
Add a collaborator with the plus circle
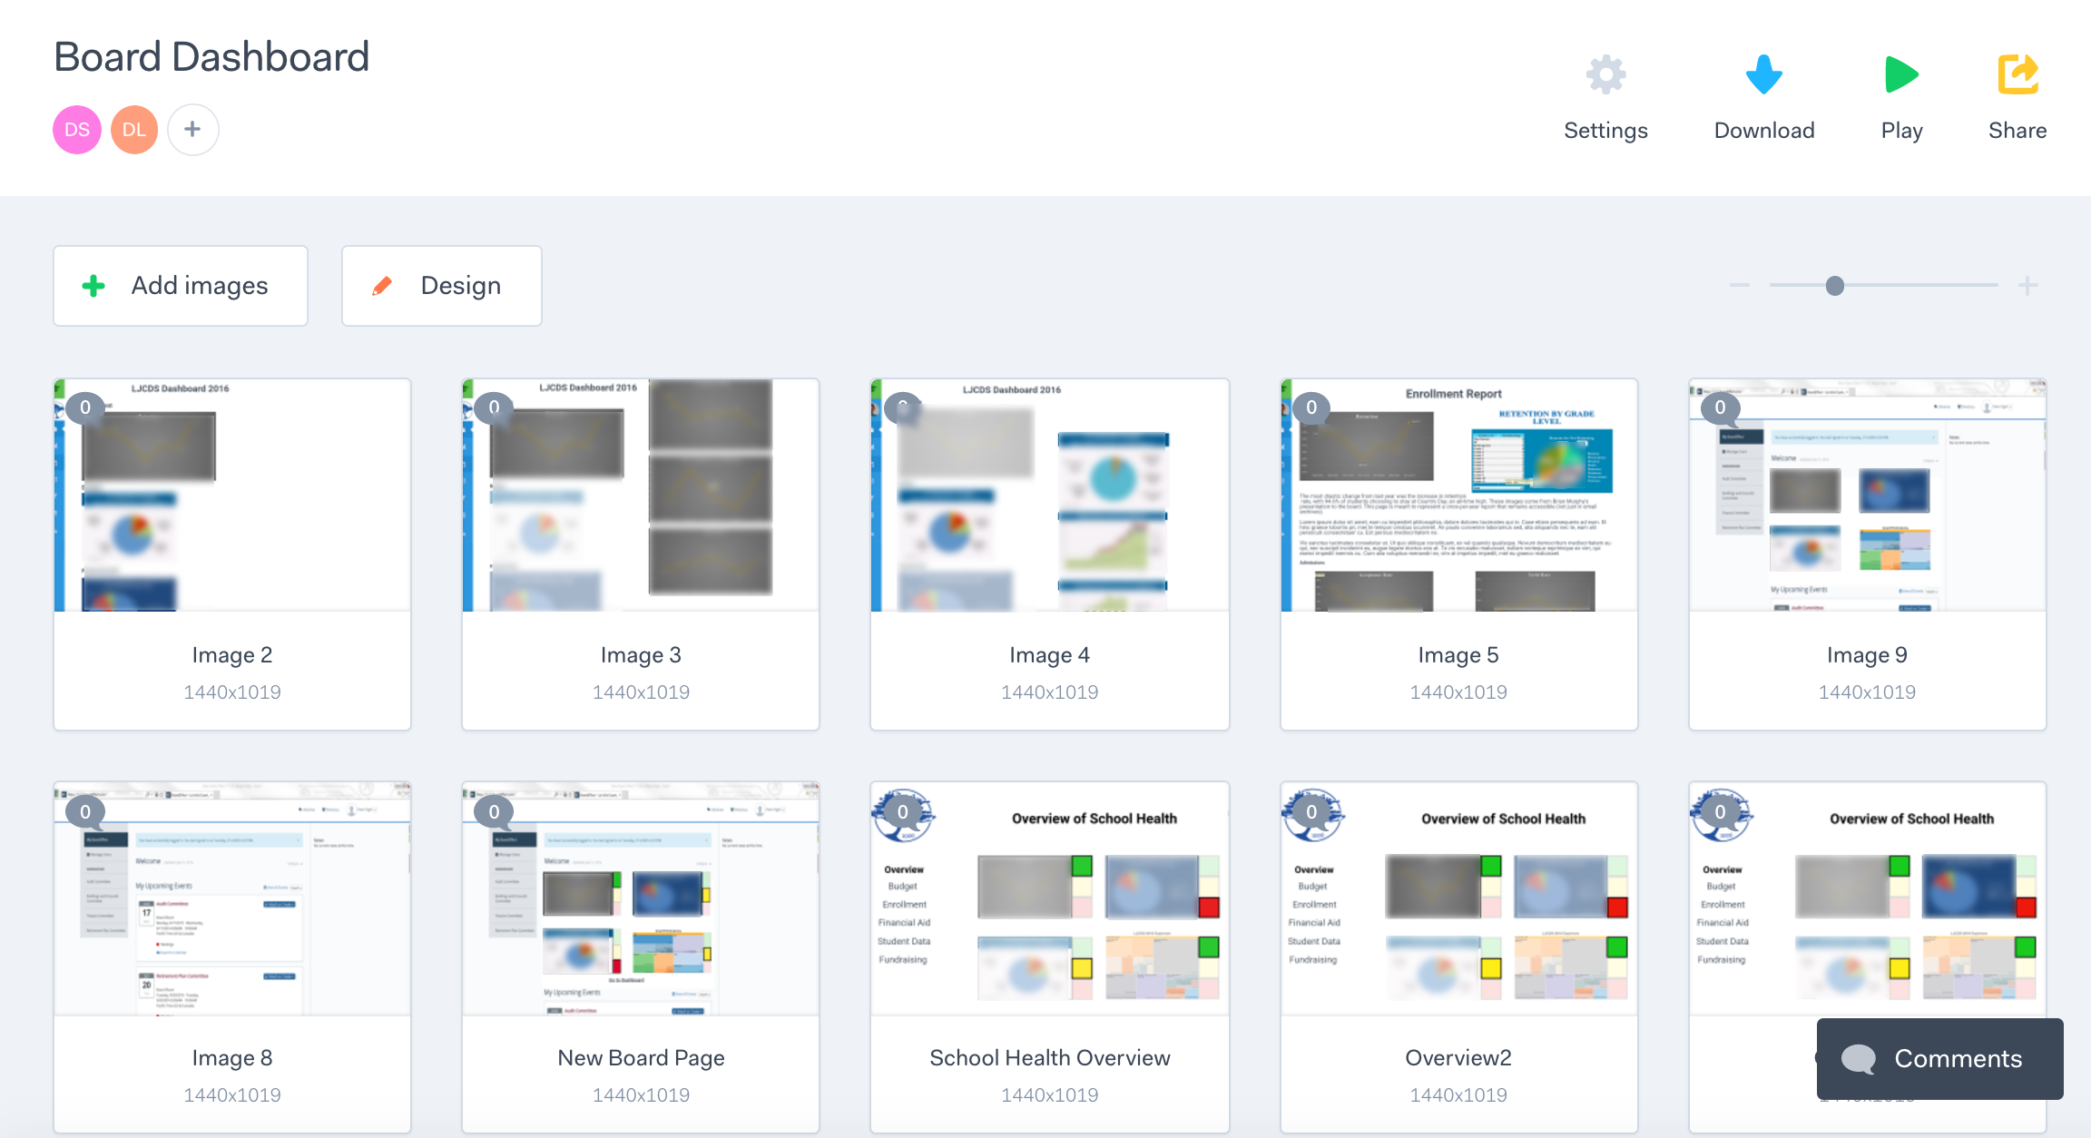(x=192, y=130)
